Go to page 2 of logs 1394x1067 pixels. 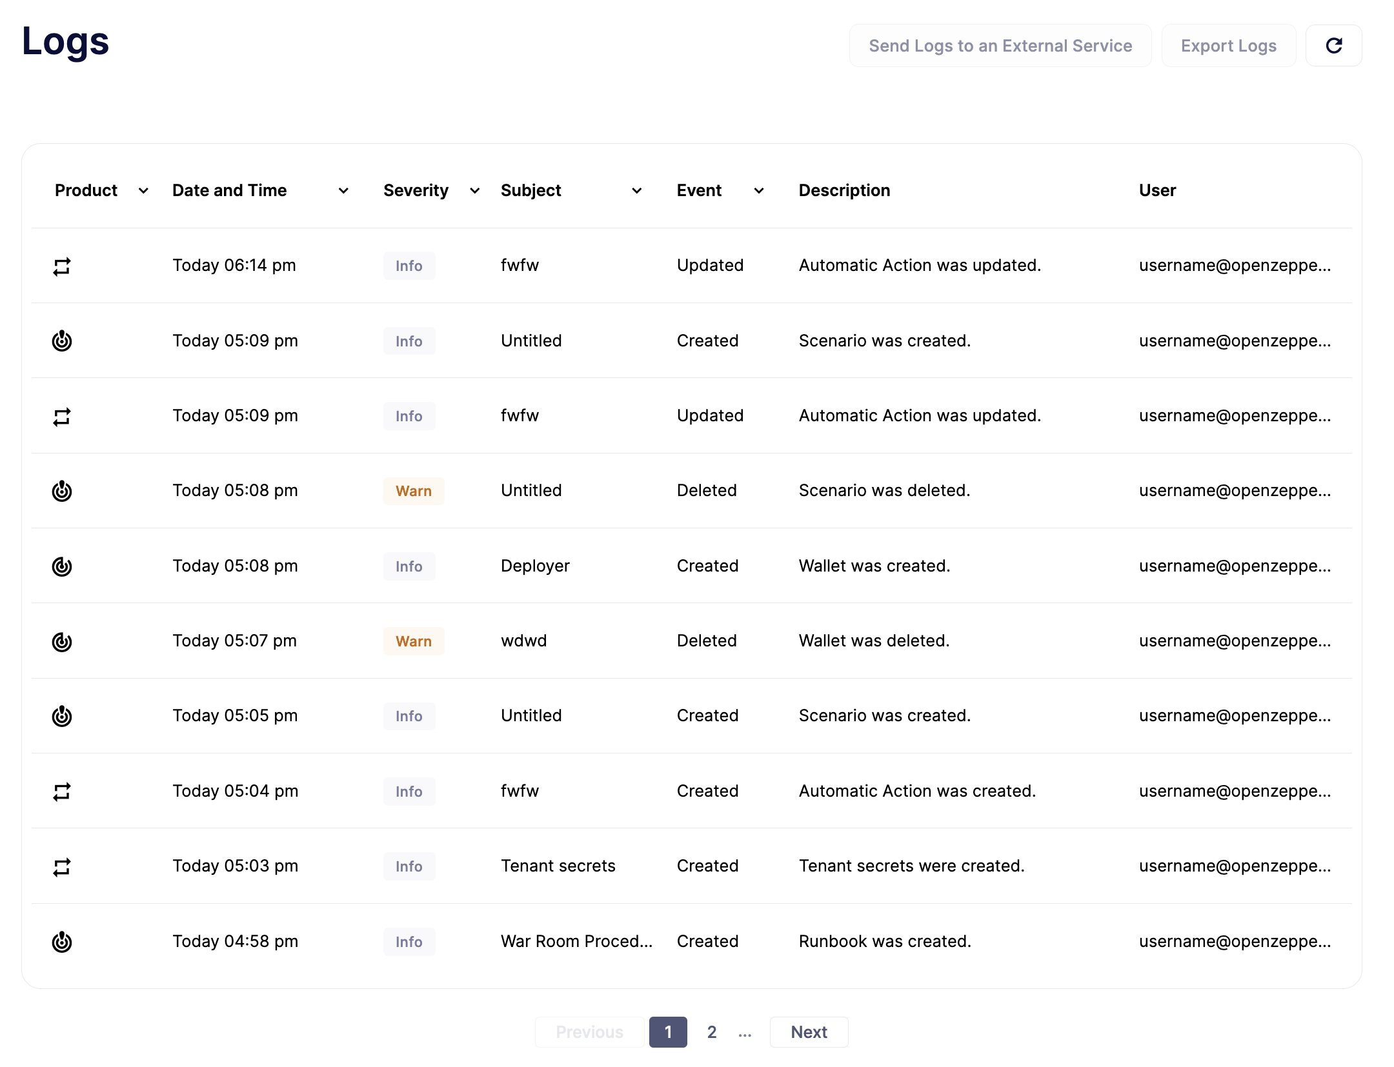click(x=712, y=1032)
